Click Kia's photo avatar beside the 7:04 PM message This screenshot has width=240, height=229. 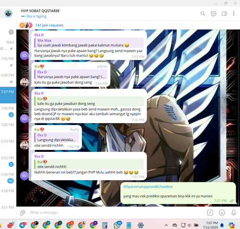24,82
